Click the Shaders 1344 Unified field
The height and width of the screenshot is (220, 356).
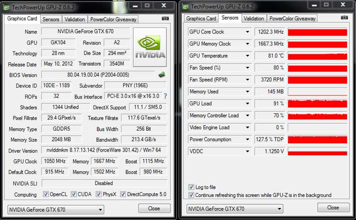click(65, 107)
